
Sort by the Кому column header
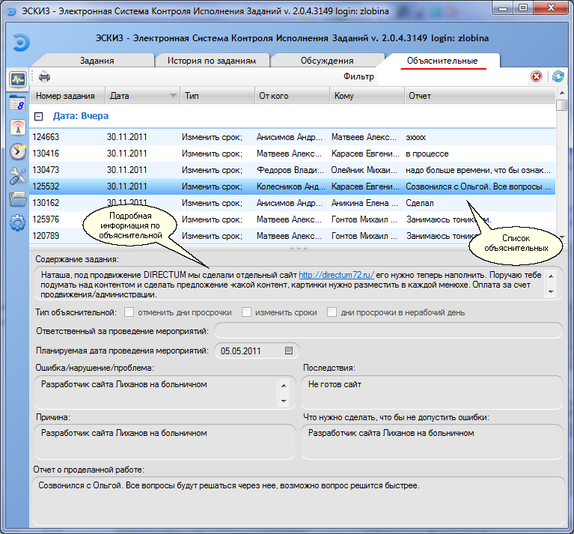[367, 96]
